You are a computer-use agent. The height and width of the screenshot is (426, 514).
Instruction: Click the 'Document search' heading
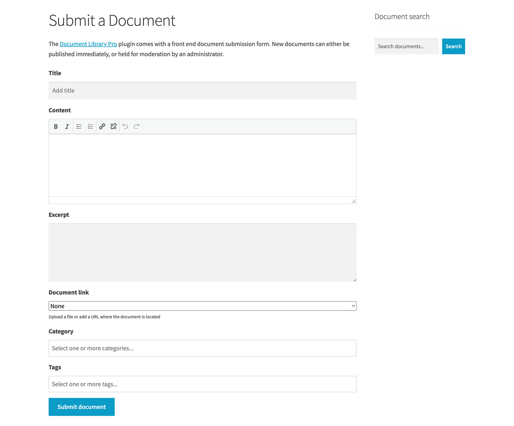[x=402, y=17]
